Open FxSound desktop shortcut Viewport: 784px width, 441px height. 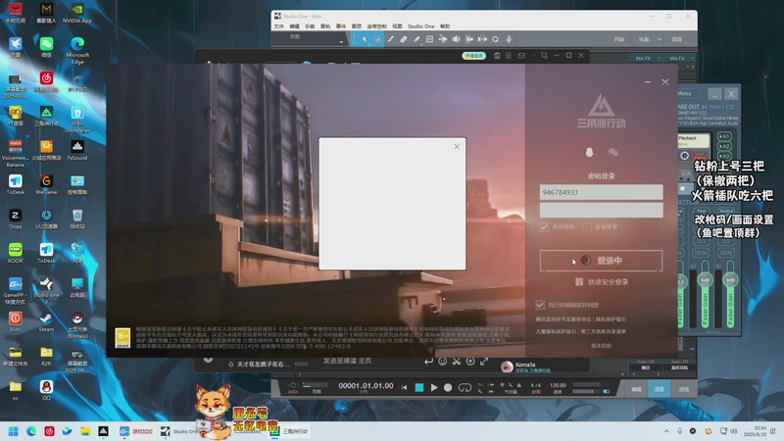77,151
